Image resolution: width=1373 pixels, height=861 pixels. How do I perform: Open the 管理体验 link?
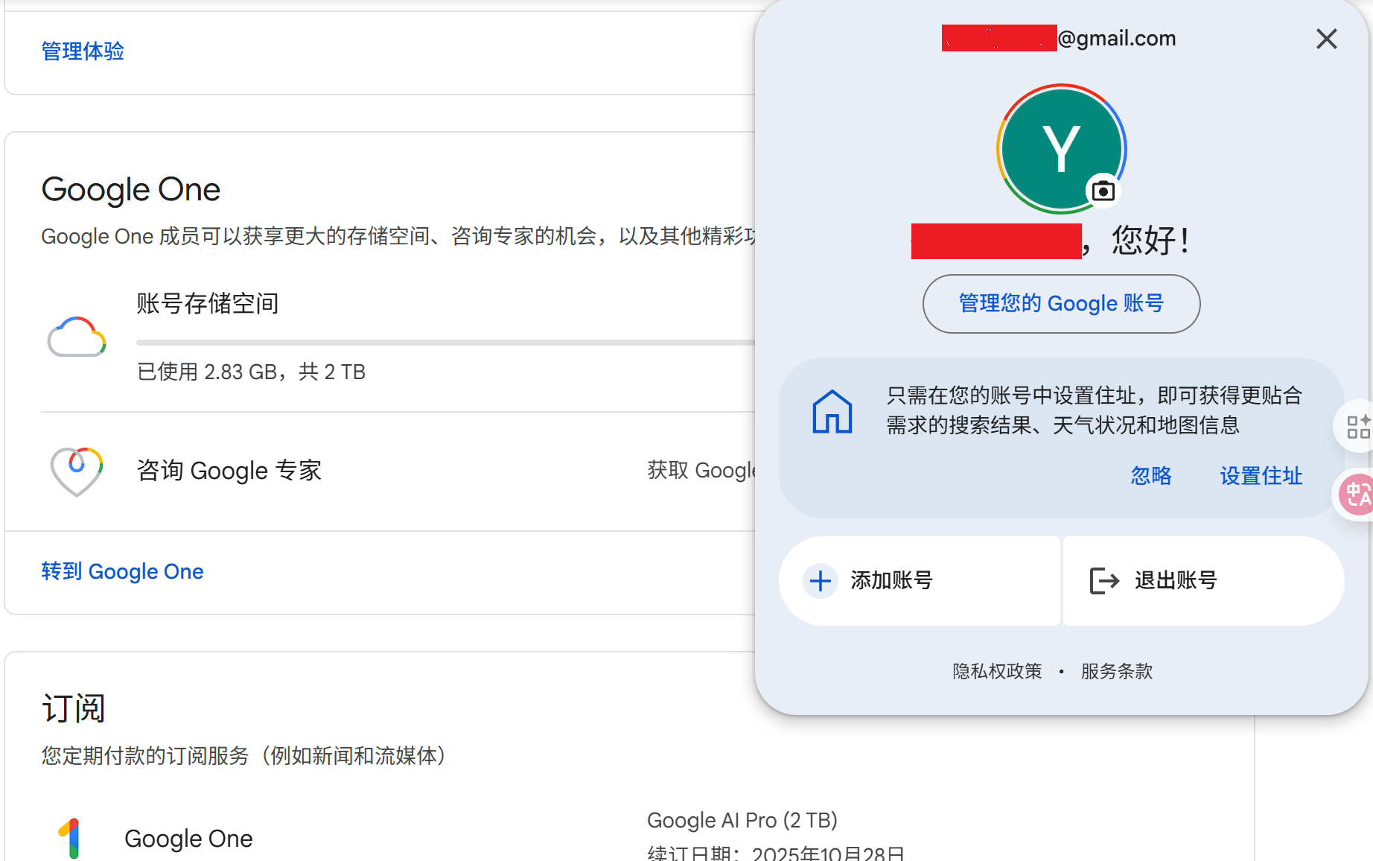83,51
